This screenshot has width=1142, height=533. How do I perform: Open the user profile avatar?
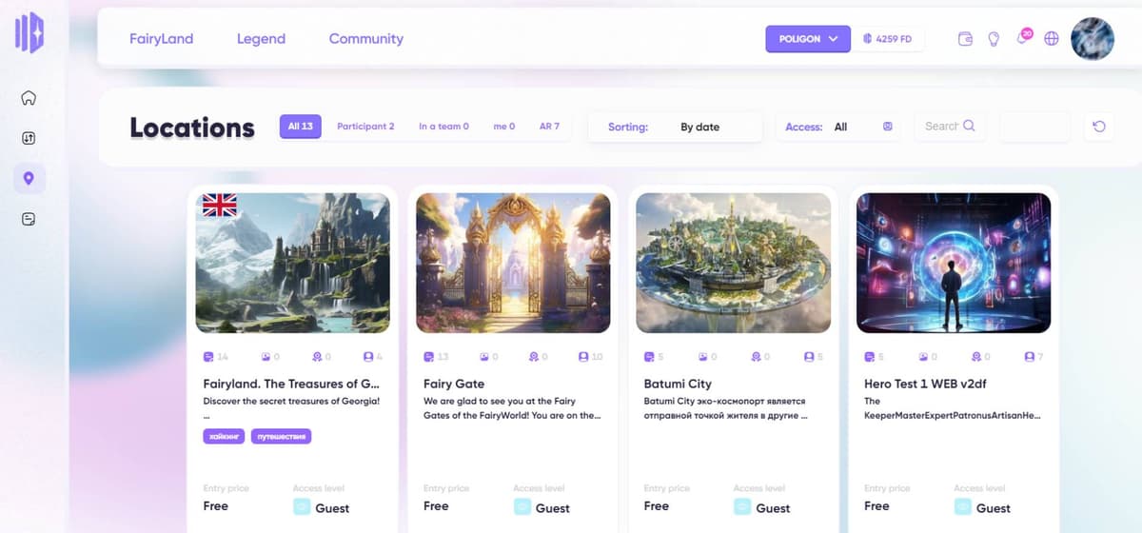(1093, 39)
